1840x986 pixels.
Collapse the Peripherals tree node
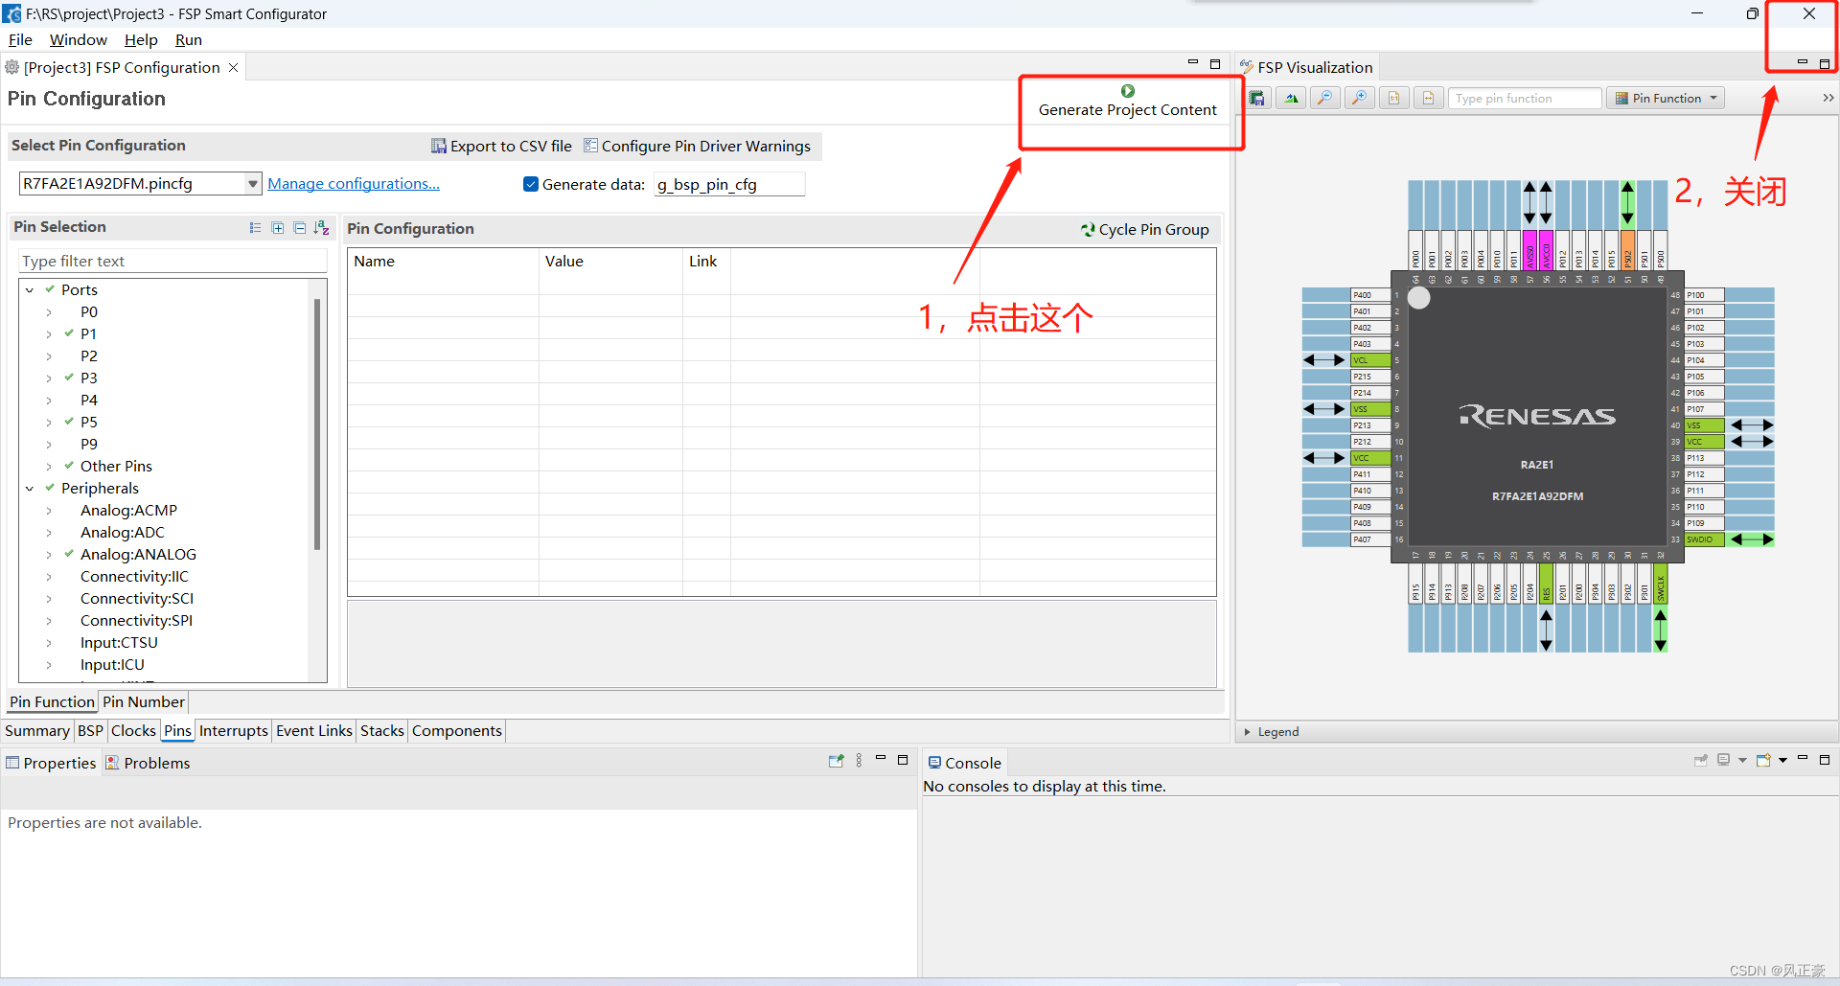pyautogui.click(x=30, y=489)
